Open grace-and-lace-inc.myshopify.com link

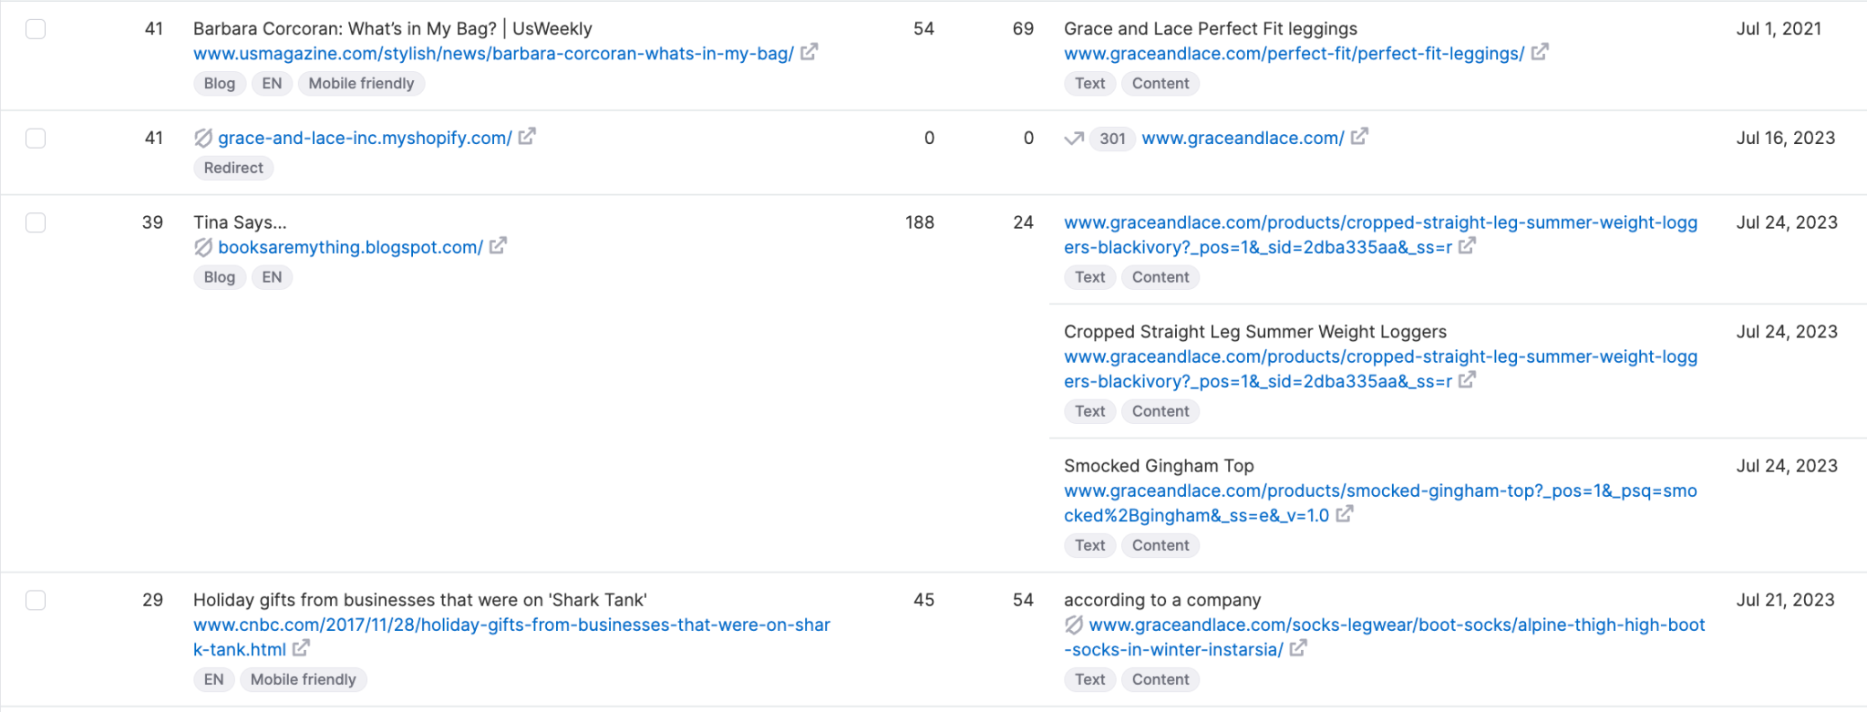click(x=365, y=139)
